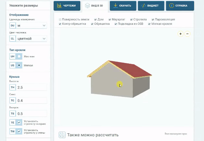
Task: Click the TH roof height icon label
Action: [x=12, y=87]
